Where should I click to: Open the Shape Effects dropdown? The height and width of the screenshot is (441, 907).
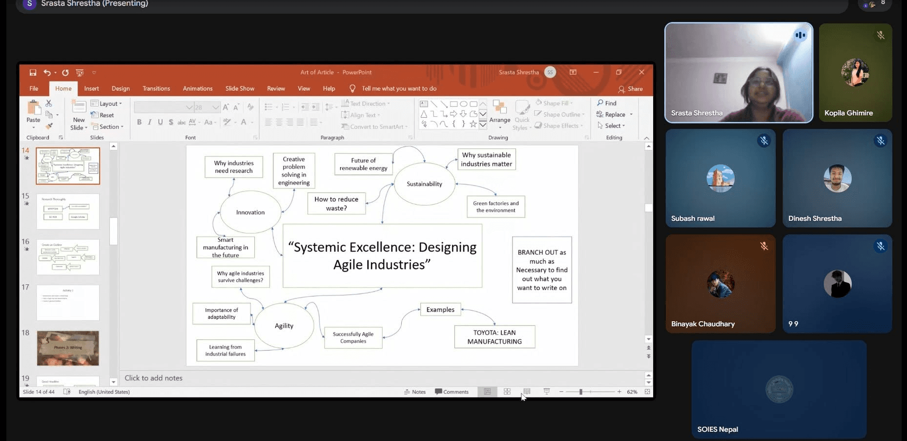558,126
